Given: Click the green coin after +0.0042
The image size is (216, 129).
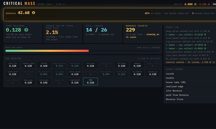Looking at the screenshot, I should 205,49.
